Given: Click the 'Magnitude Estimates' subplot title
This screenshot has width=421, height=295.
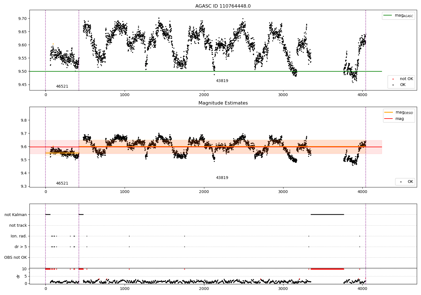Looking at the screenshot, I should coord(223,103).
